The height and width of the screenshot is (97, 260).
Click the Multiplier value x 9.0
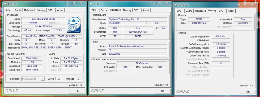point(32,62)
